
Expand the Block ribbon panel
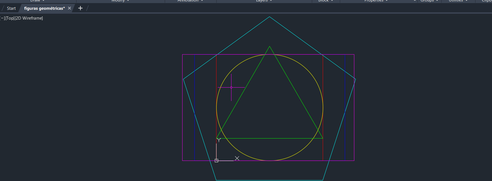click(x=326, y=1)
